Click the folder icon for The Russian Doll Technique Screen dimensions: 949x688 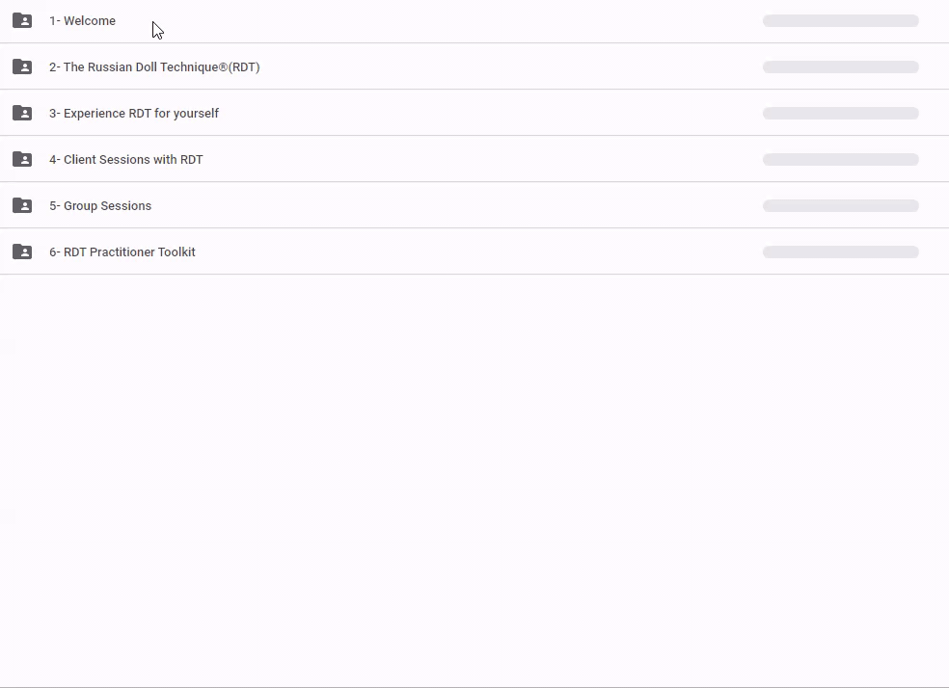pos(22,66)
